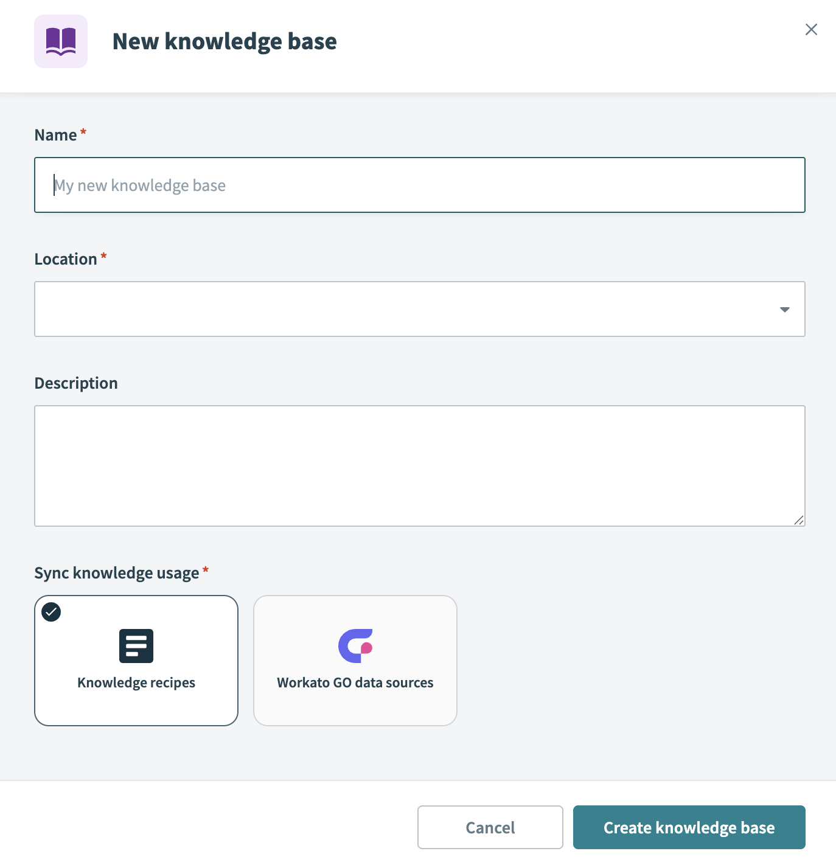
Task: Select the Workato GO data sources option
Action: coord(355,660)
